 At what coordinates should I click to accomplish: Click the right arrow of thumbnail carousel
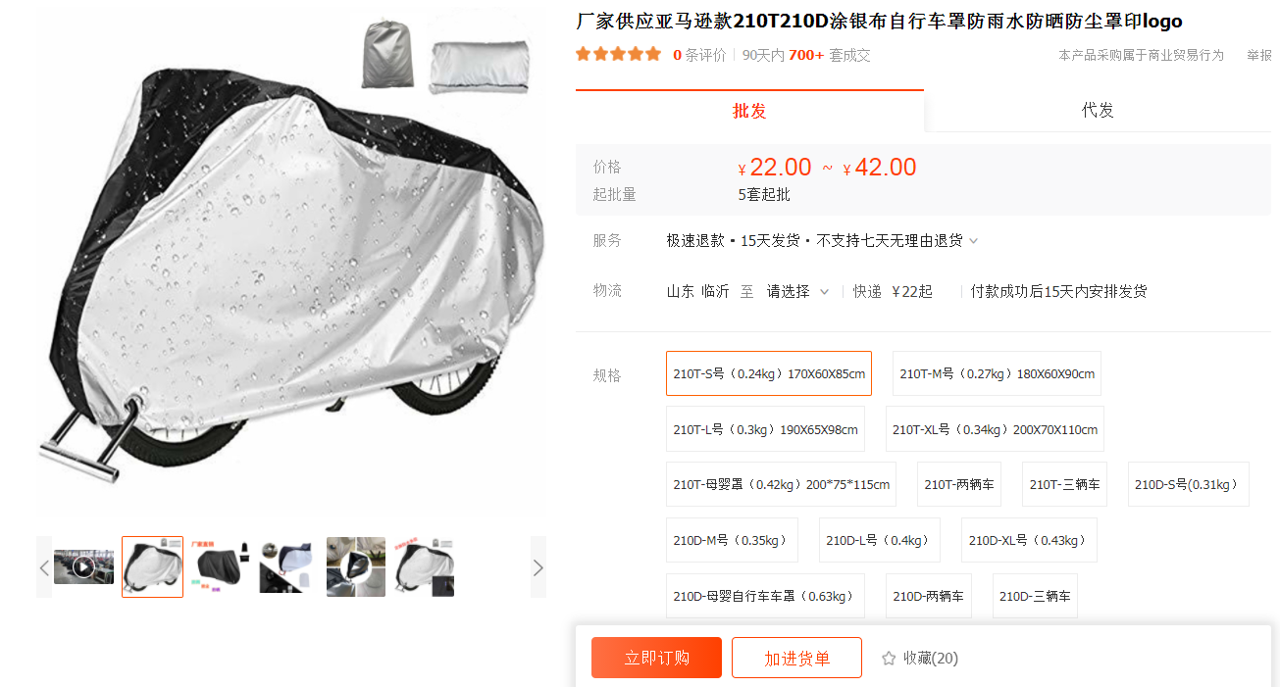(x=538, y=567)
